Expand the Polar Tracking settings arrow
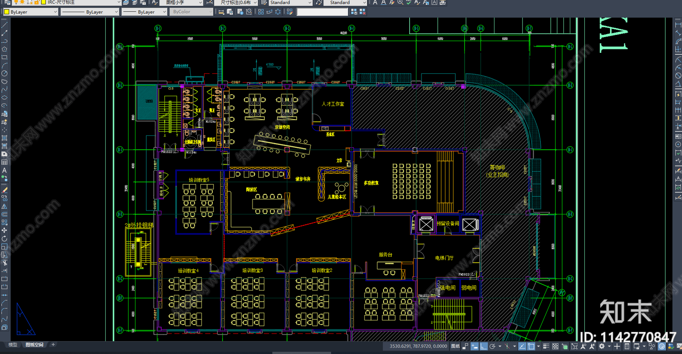The height and width of the screenshot is (354, 682). (x=500, y=346)
